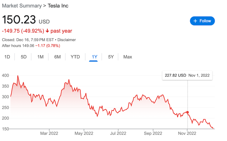Click the red data point on chart

pyautogui.click(x=187, y=112)
